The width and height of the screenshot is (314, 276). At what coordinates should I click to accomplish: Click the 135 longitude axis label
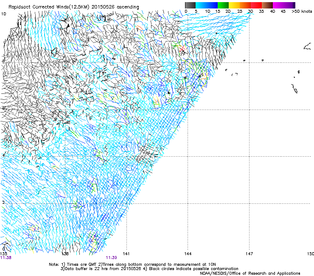tap(3, 254)
